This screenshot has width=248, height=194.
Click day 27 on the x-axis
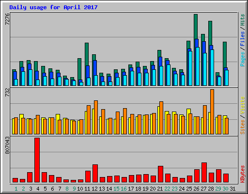[x=203, y=189]
